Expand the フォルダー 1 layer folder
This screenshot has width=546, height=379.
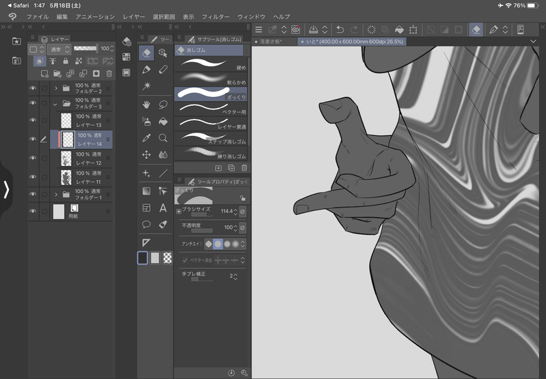[x=55, y=195]
